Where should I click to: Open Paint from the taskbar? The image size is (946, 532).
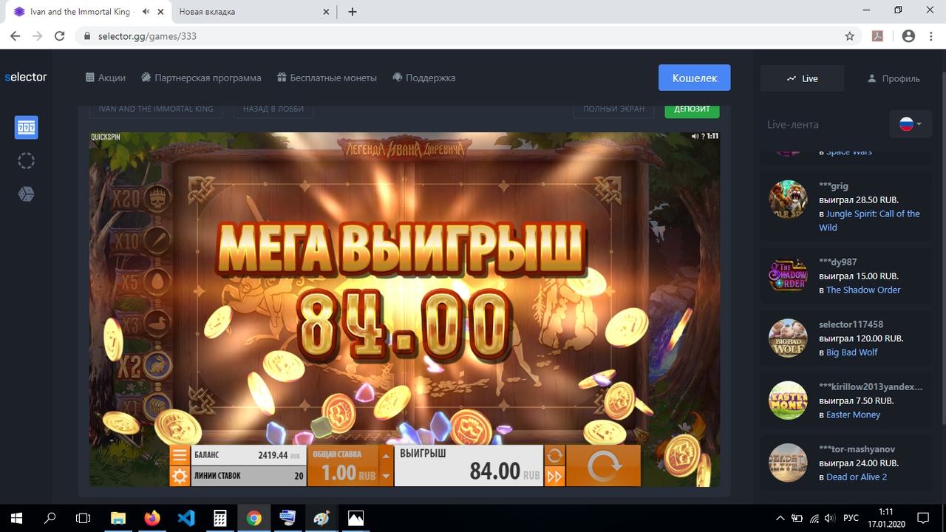pos(322,518)
